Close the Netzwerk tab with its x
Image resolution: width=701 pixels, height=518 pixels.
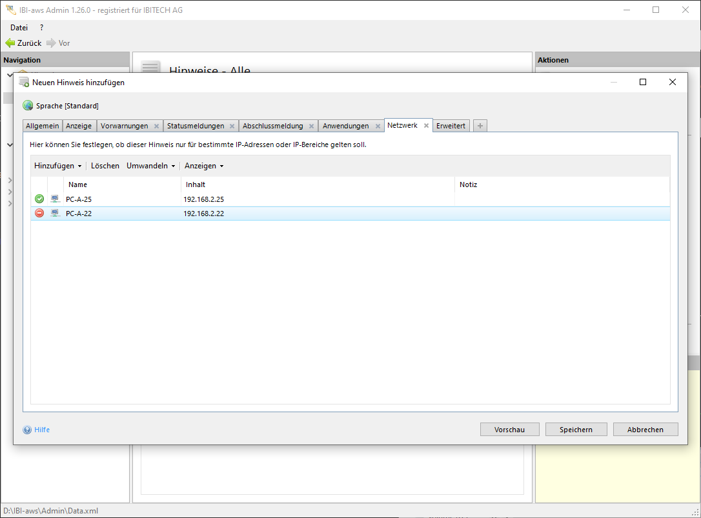tap(426, 126)
